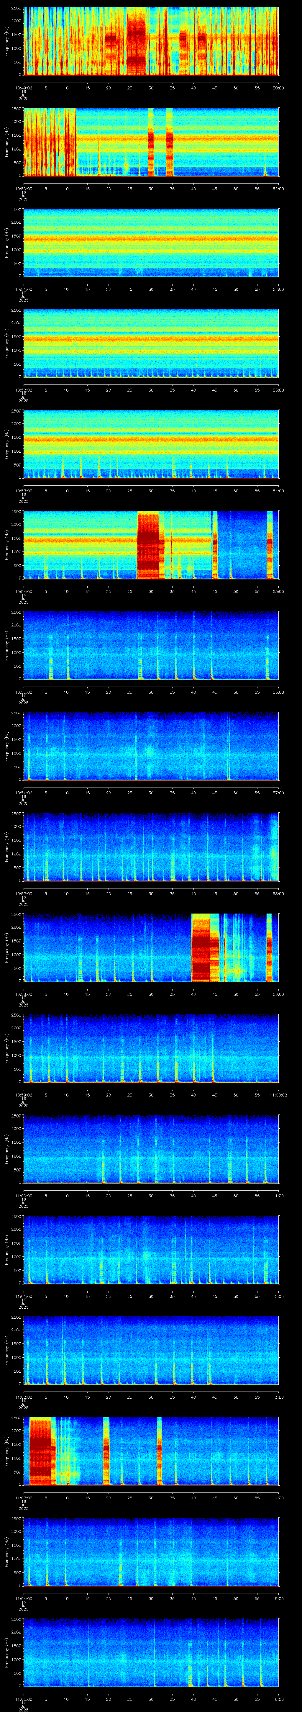The width and height of the screenshot is (302, 1712).
Task: Select the '10:58:00' start time label
Action: point(23,994)
